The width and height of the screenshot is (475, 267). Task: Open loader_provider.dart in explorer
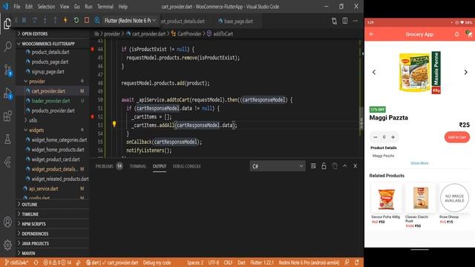(x=53, y=101)
